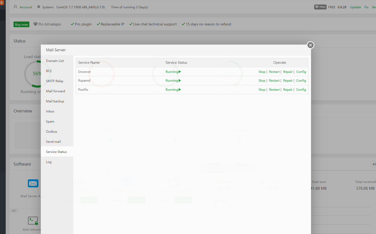
Task: Click the Pro Advantages diamond icon
Action: [x=35, y=24]
